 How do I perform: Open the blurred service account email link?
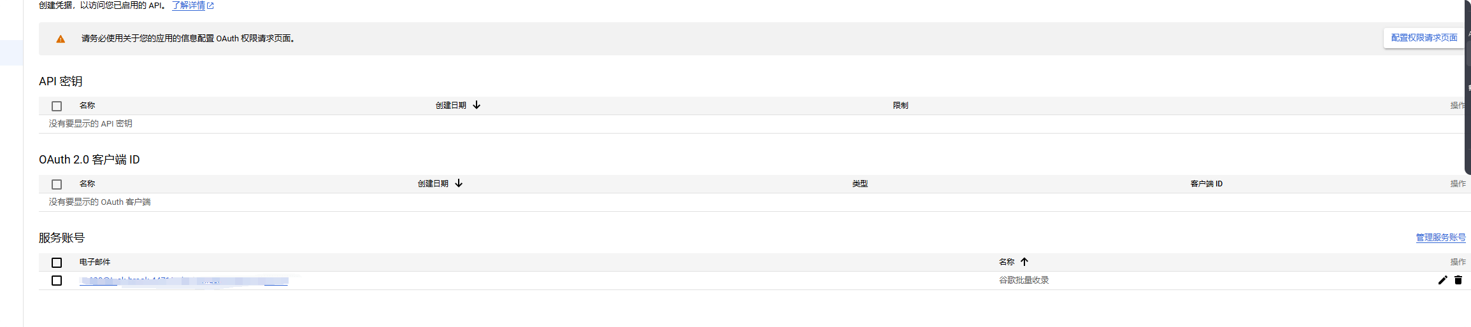[x=183, y=281]
